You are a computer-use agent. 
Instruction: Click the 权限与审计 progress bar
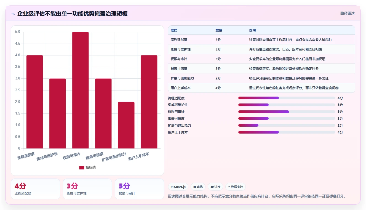pos(287,112)
